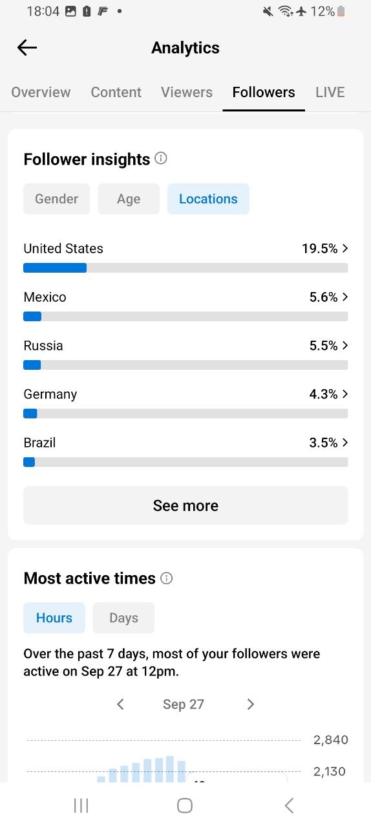Tap Android home navigation icon
Screen dimensions: 371x829
click(185, 805)
